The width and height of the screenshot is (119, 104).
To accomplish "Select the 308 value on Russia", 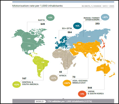I will 89,36.
